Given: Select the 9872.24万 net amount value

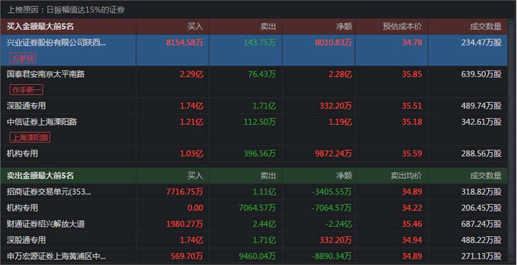Looking at the screenshot, I should (x=331, y=153).
